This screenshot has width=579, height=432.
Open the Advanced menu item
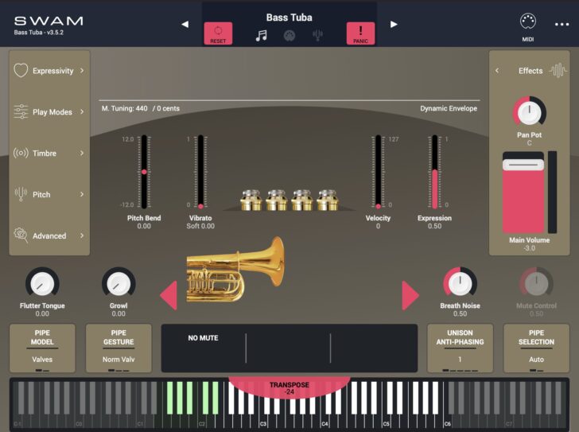pos(49,236)
